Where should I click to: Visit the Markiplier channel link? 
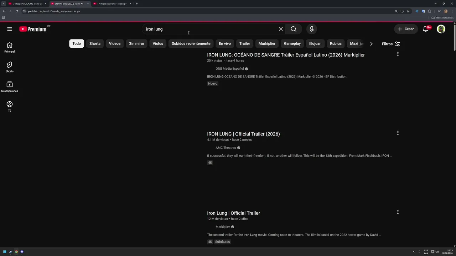(x=223, y=227)
